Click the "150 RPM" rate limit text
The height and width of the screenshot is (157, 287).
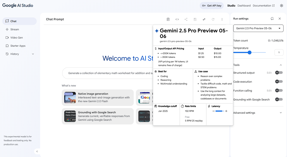pos(189,111)
